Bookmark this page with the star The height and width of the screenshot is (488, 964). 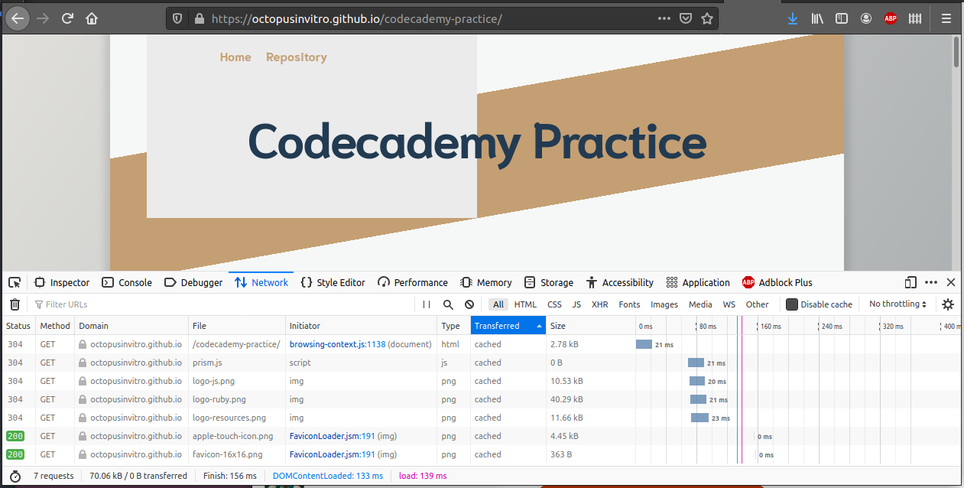pyautogui.click(x=706, y=18)
